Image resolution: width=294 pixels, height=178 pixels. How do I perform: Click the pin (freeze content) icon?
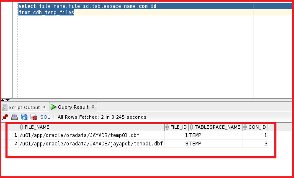(x=5, y=117)
